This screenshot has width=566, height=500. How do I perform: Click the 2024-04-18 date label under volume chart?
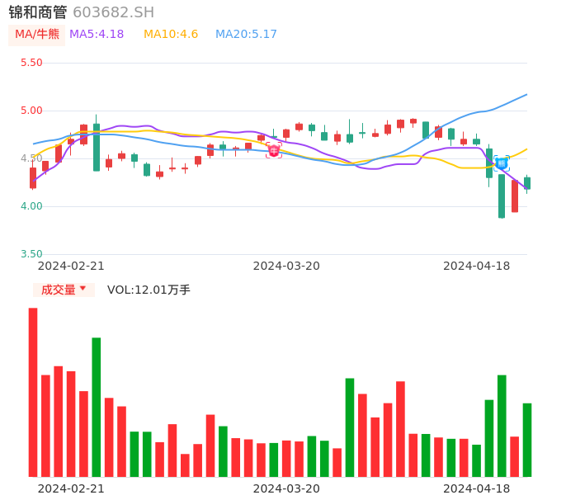point(477,488)
